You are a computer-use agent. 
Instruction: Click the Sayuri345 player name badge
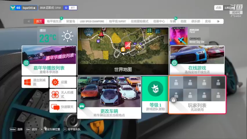coord(29,8)
